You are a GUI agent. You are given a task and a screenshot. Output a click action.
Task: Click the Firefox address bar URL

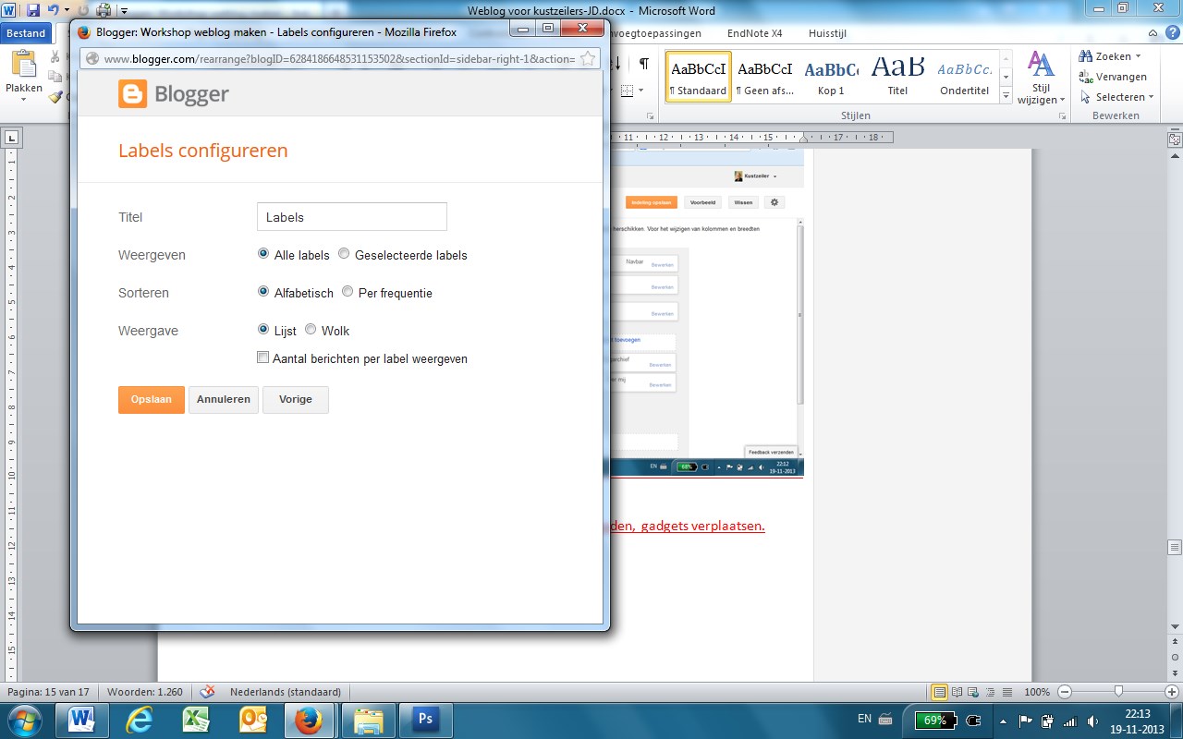(339, 59)
